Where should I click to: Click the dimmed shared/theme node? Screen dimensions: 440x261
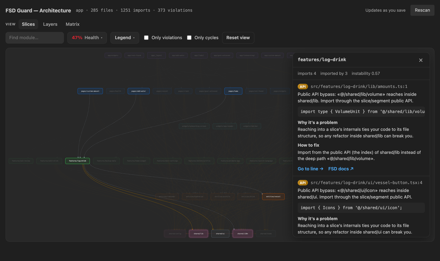(266, 234)
